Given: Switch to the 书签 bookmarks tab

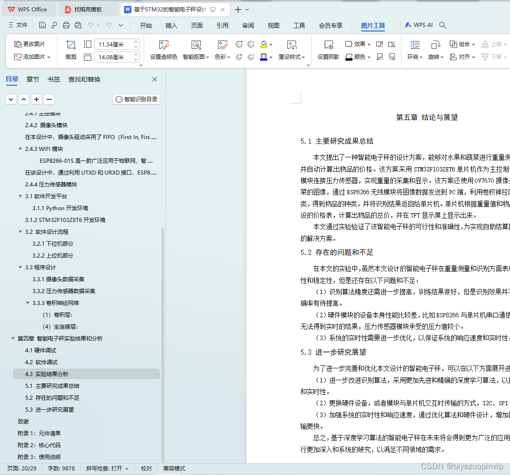Looking at the screenshot, I should pos(54,79).
